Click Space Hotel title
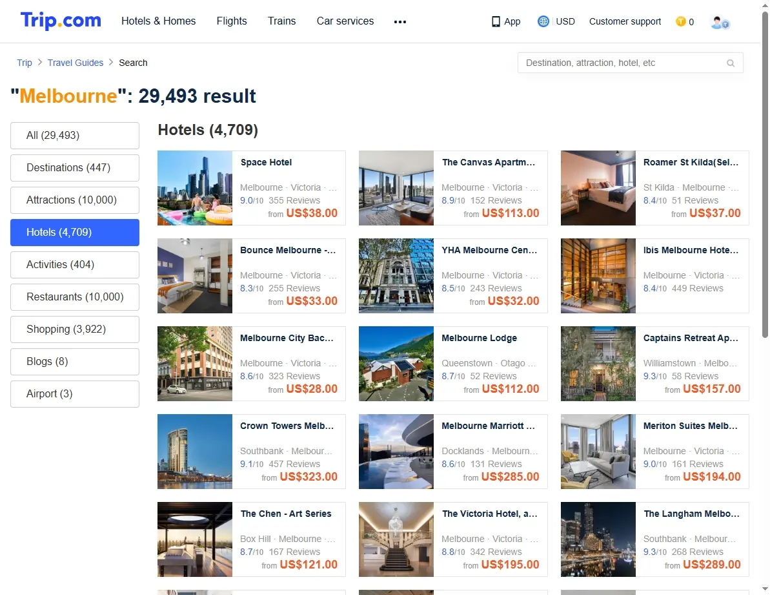The width and height of the screenshot is (770, 595). click(266, 163)
